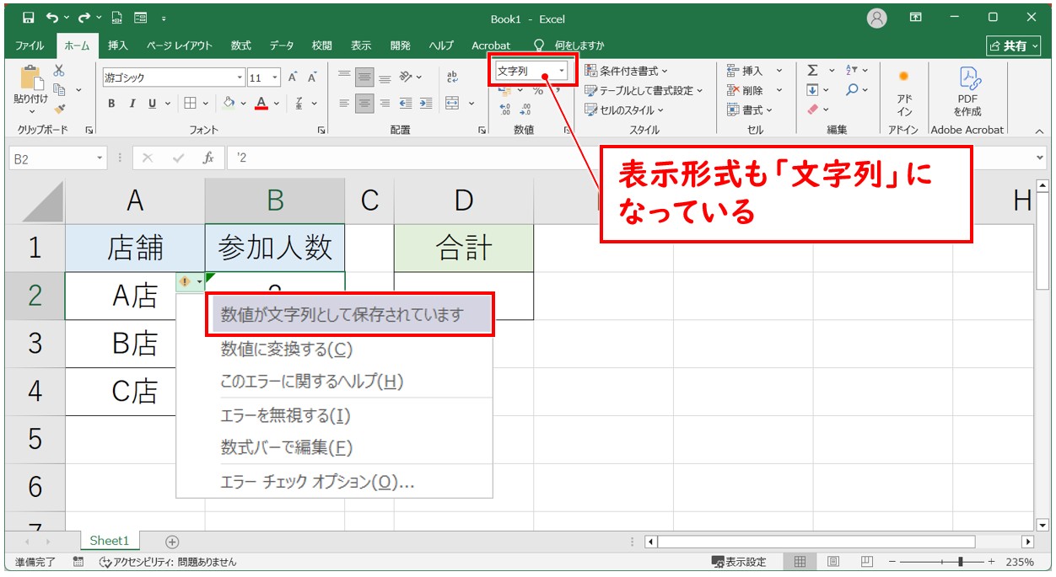Click the Merge and Center icon
The image size is (1056, 577).
[x=453, y=103]
